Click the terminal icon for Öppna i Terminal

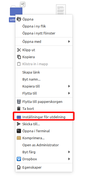19,131
